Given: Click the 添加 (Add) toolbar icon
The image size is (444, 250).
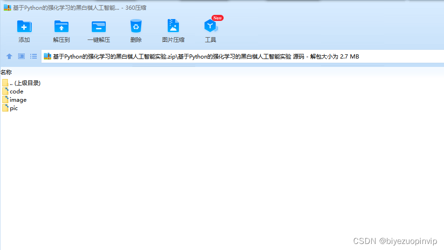Looking at the screenshot, I should tap(24, 27).
